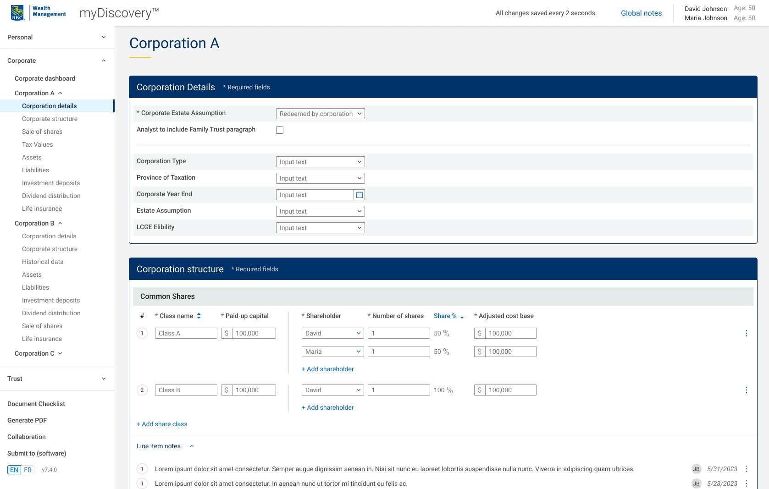Open options menu for the 5/28/2023 note
The width and height of the screenshot is (769, 489).
[747, 484]
